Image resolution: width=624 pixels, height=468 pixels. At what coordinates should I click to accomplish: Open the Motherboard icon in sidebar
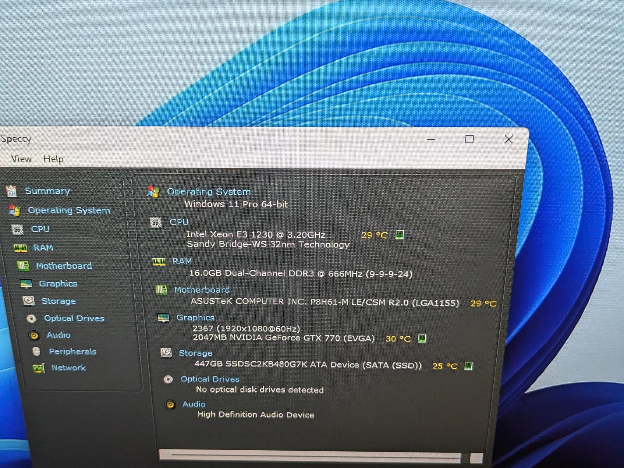pos(23,266)
